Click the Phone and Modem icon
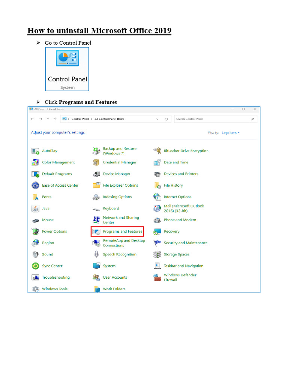This screenshot has height=384, width=288. coord(157,220)
